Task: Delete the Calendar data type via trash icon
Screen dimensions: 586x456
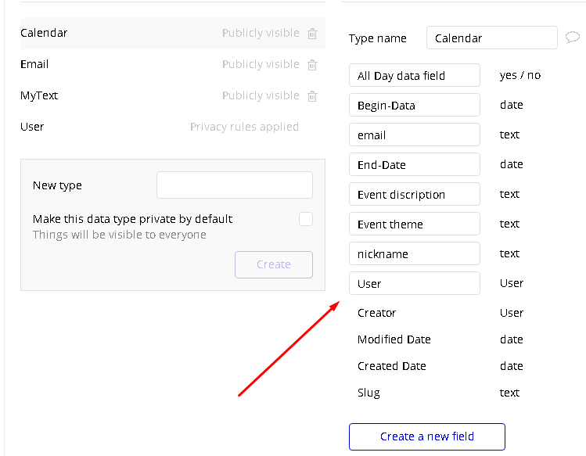Action: point(312,34)
